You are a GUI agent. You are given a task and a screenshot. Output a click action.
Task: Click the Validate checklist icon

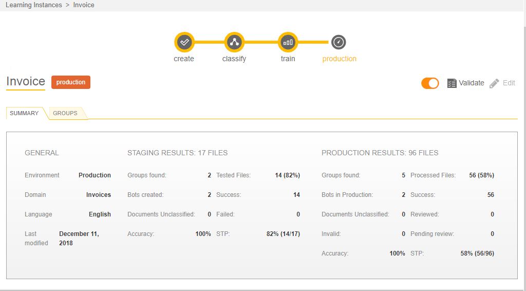point(452,83)
